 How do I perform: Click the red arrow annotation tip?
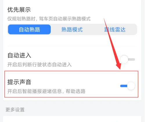(120, 69)
